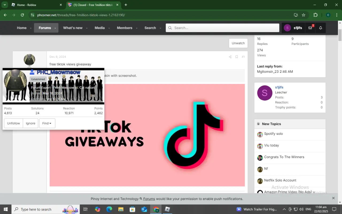Expand the Forums menu dropdown arrow
This screenshot has width=342, height=214.
pos(55,28)
